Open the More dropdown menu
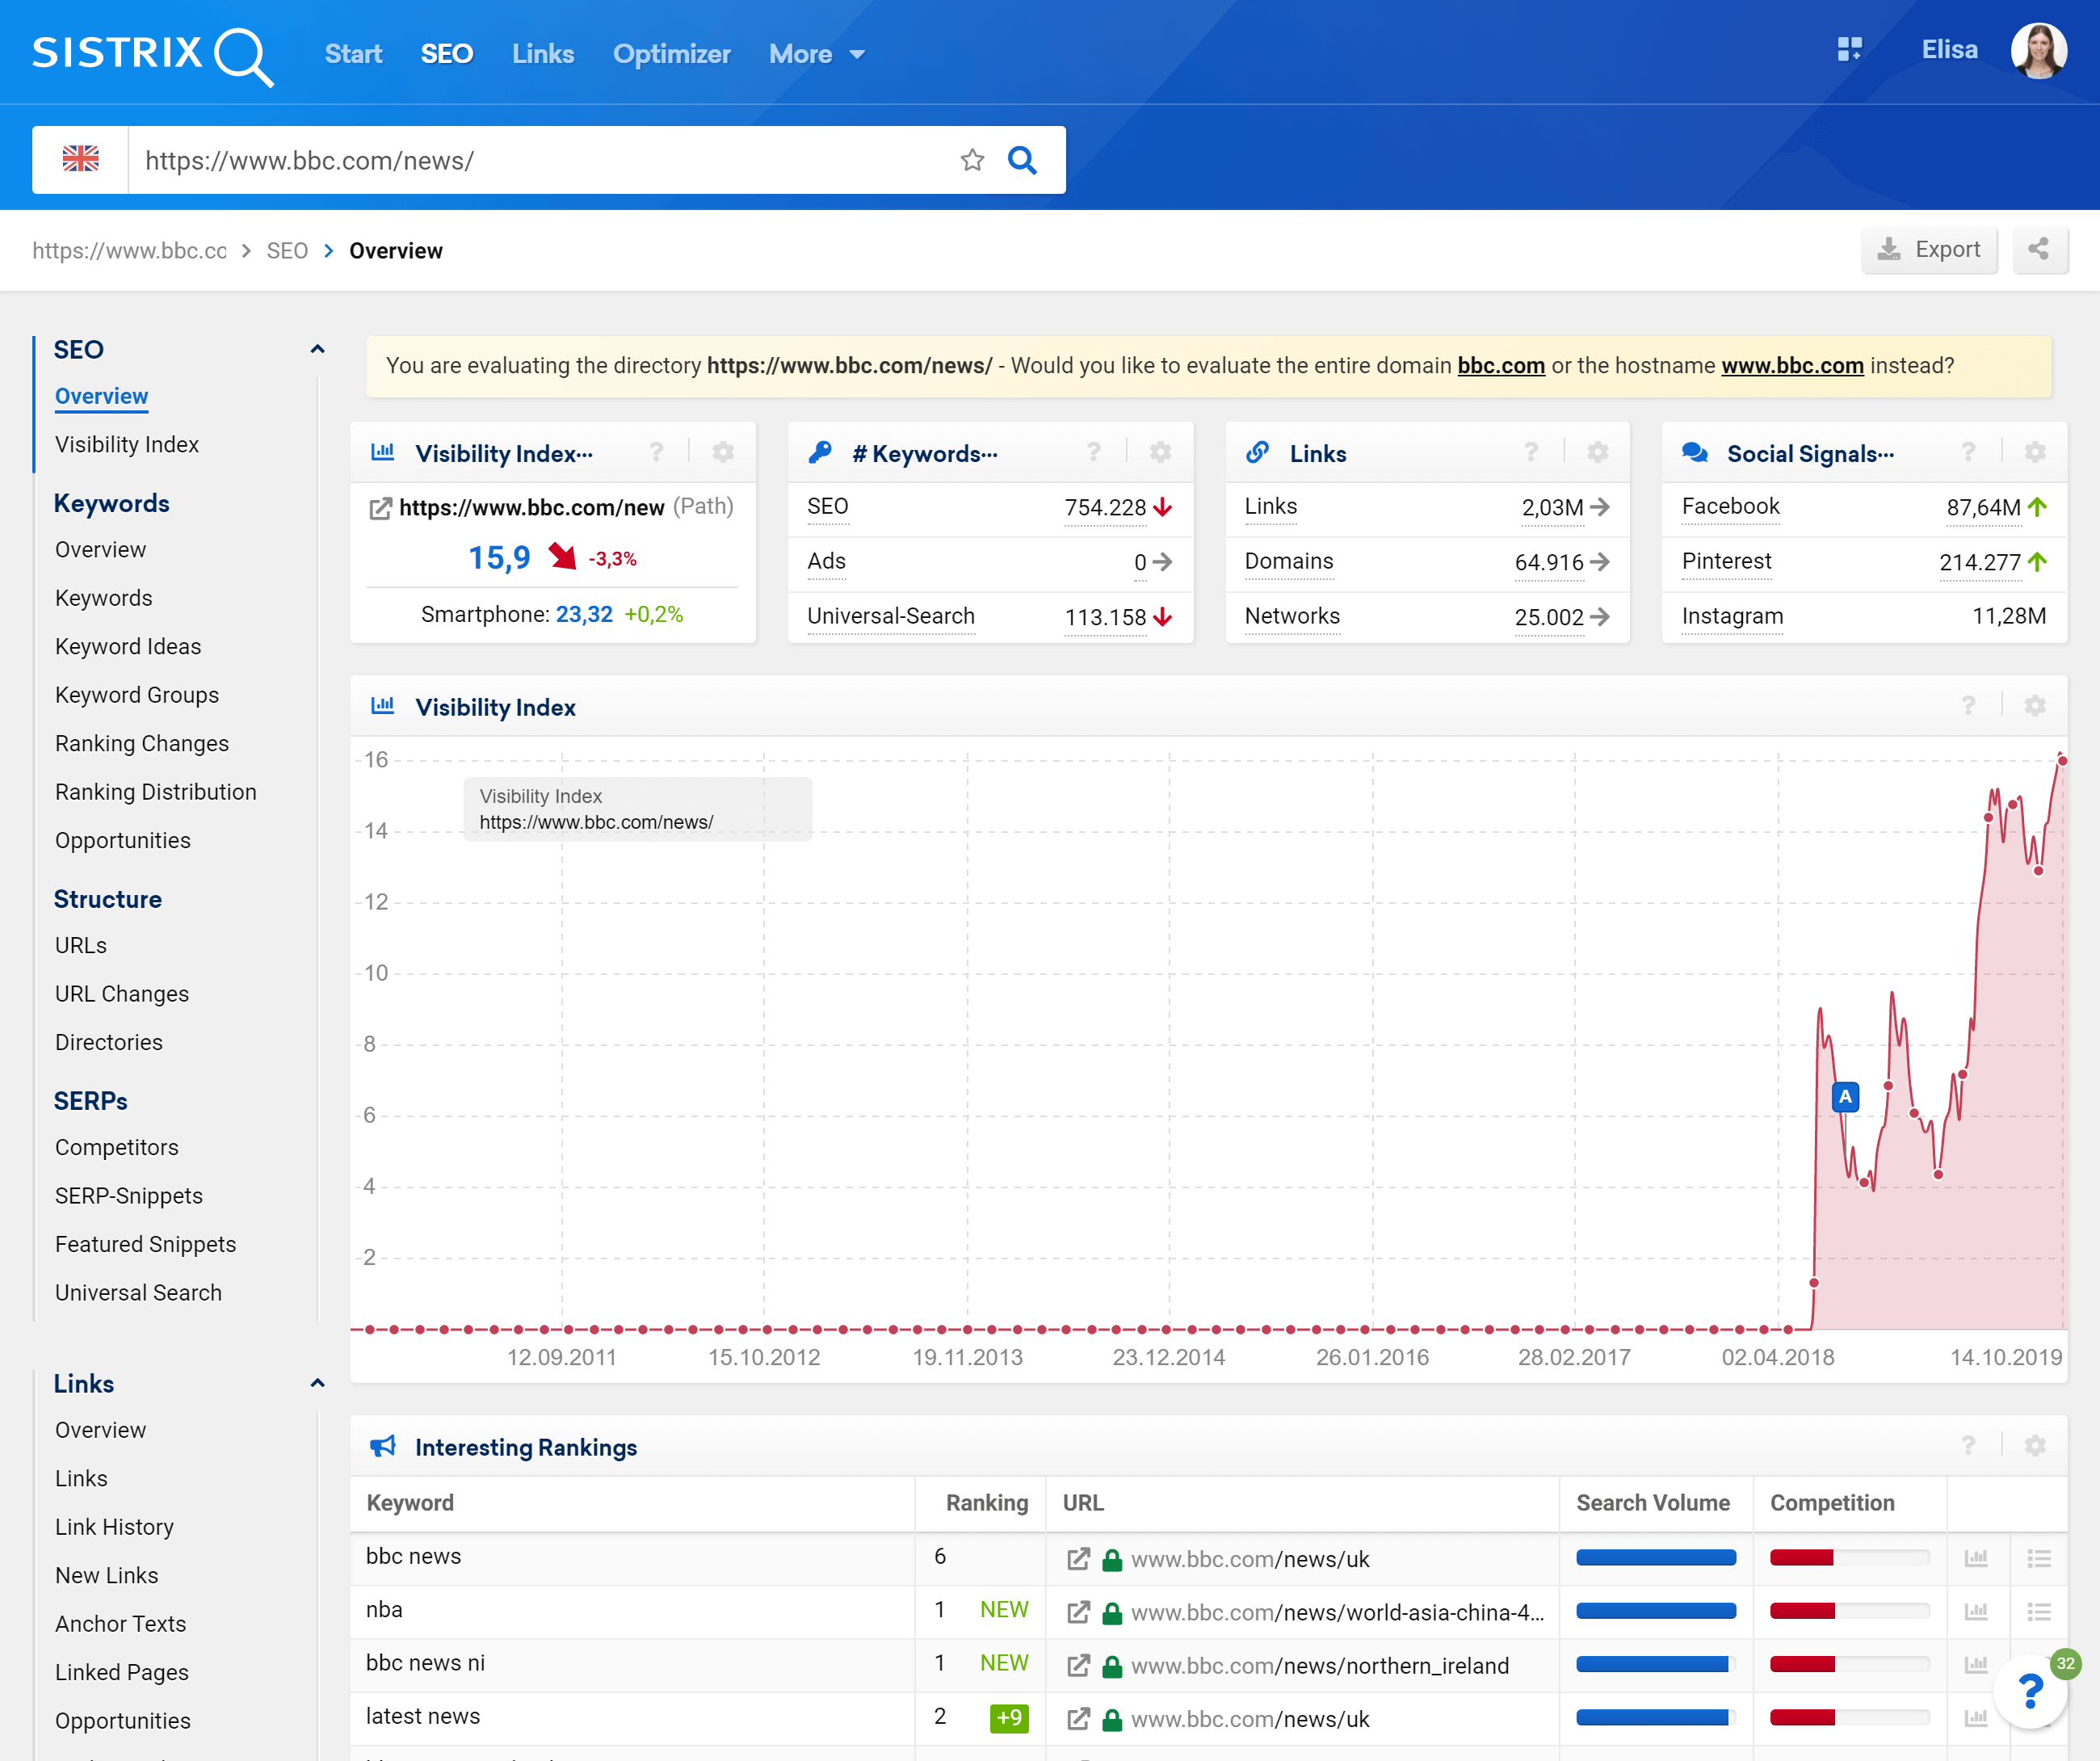 click(x=816, y=54)
